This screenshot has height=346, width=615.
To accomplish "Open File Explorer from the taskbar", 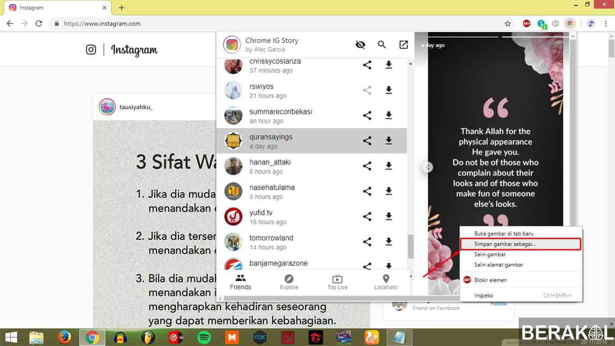I will 36,337.
